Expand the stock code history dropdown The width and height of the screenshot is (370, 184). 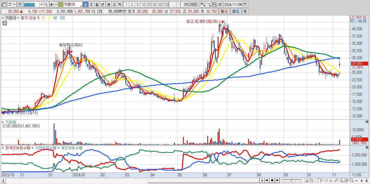pyautogui.click(x=42, y=4)
